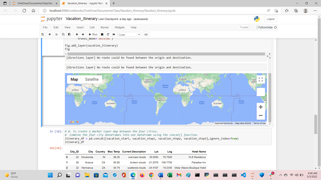Screen dimensions: 321x180
Task: Open the map Terms of Use link
Action: tap(259, 123)
